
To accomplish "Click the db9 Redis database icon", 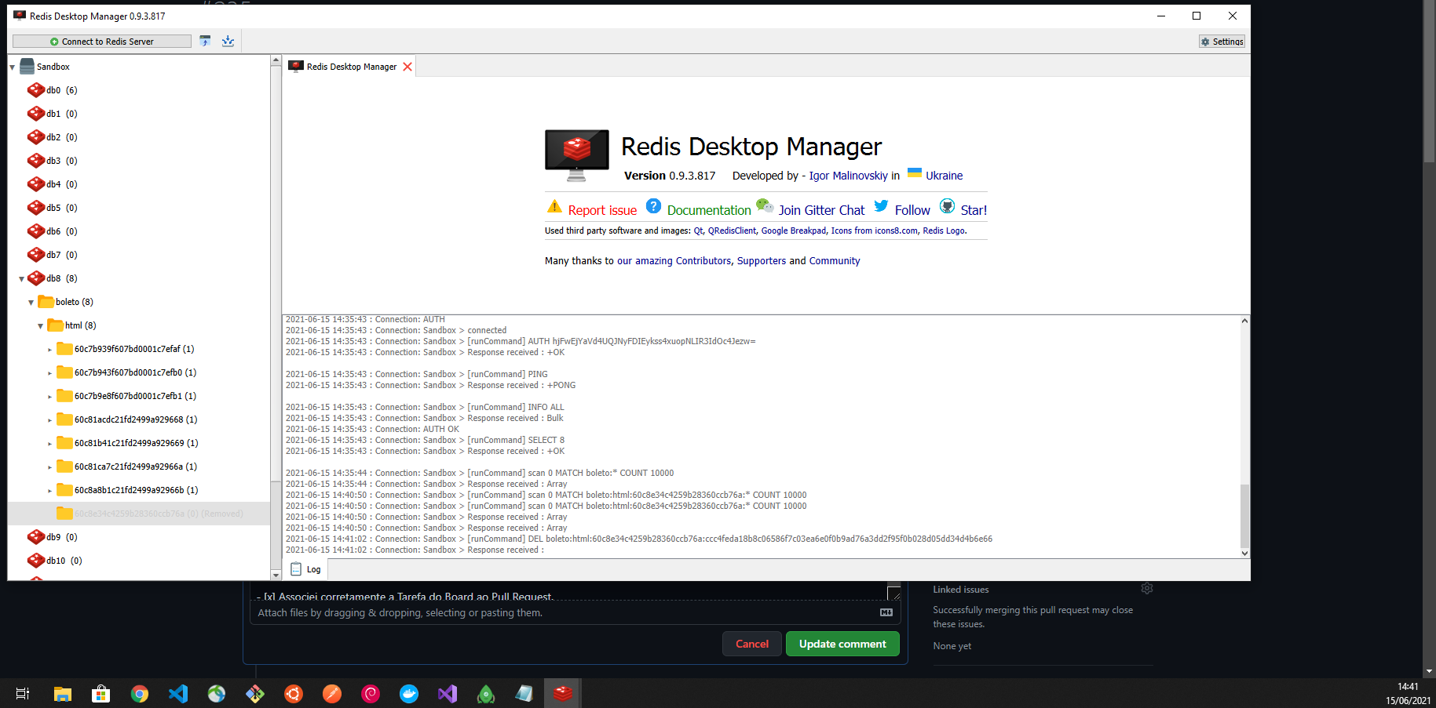I will pyautogui.click(x=36, y=537).
